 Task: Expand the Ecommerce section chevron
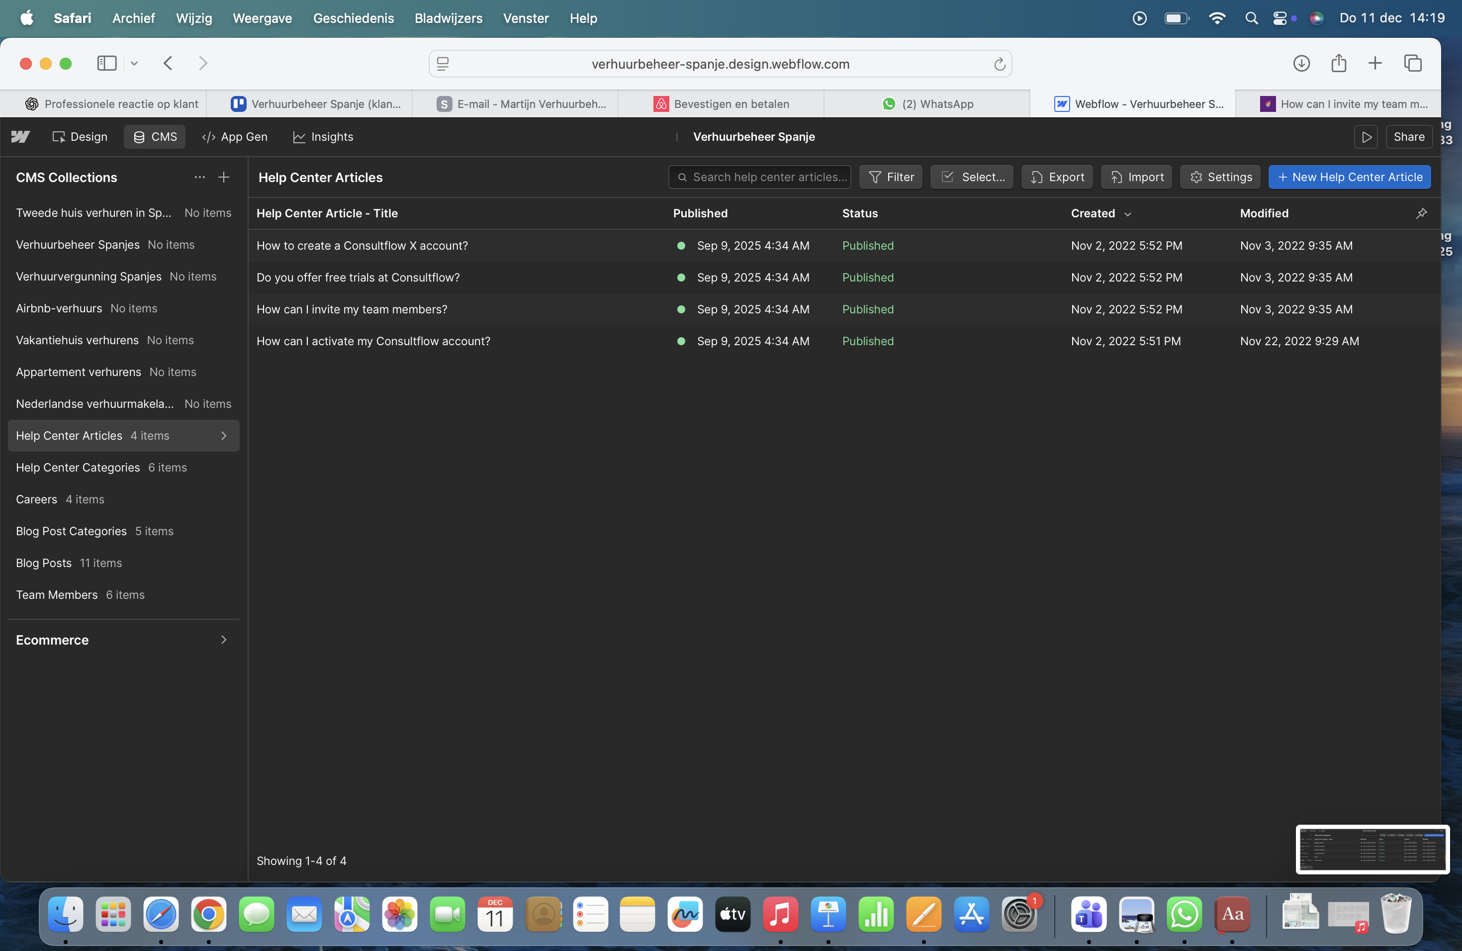pyautogui.click(x=224, y=640)
